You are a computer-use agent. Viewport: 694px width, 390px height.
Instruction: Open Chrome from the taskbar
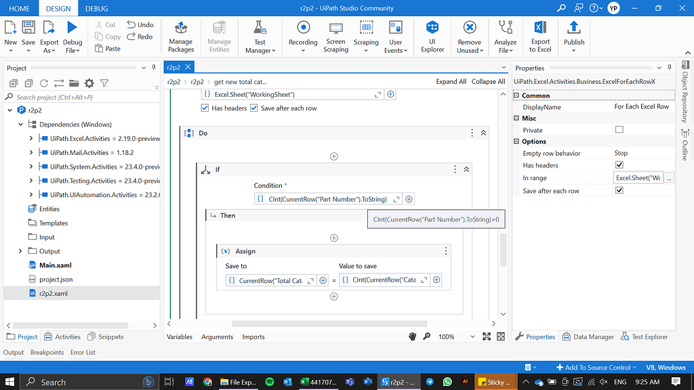click(x=207, y=382)
